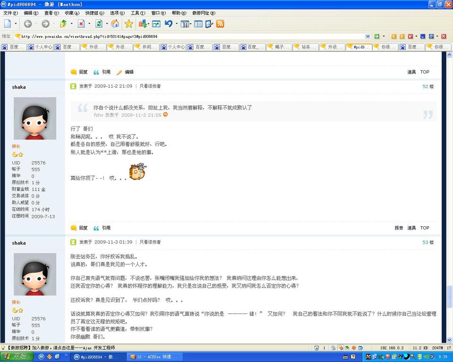The image size is (453, 362).
Task: Click 只看该作者 on post 53
Action: click(150, 242)
